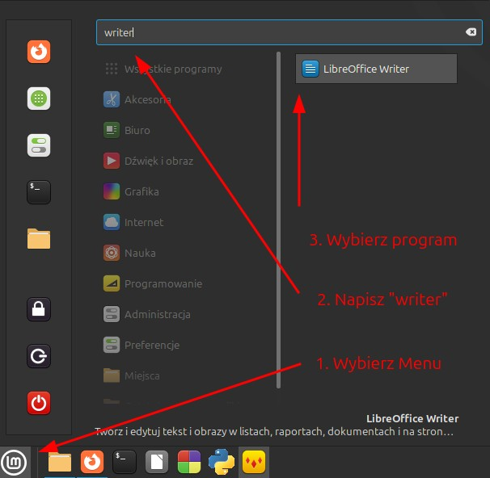Image resolution: width=490 pixels, height=478 pixels.
Task: Launch LibreOffice Writer from search results
Action: coord(377,69)
